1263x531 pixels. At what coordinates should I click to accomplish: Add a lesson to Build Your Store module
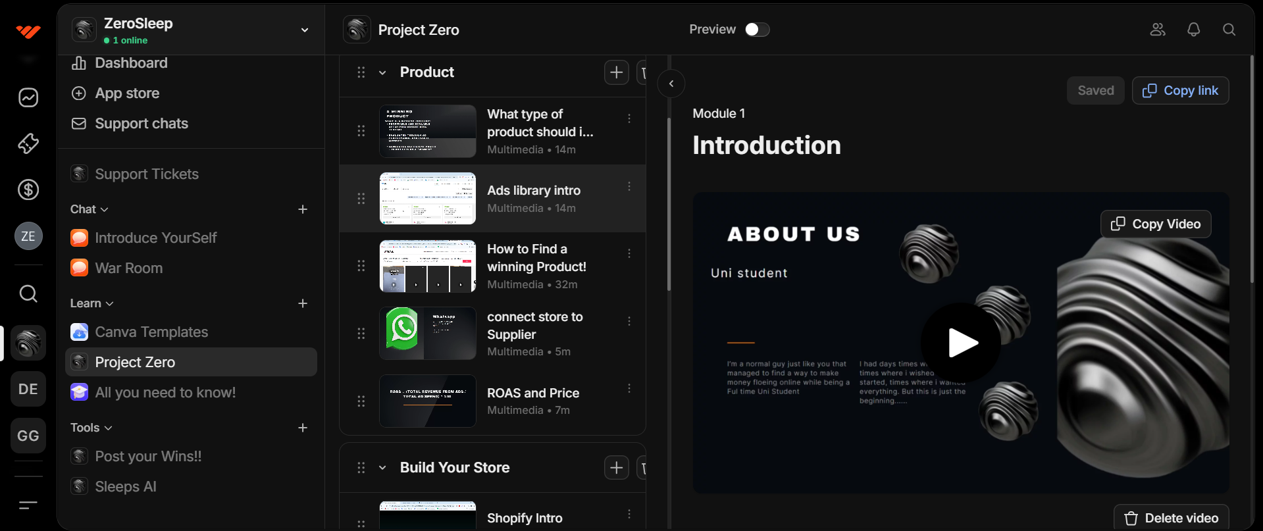617,468
